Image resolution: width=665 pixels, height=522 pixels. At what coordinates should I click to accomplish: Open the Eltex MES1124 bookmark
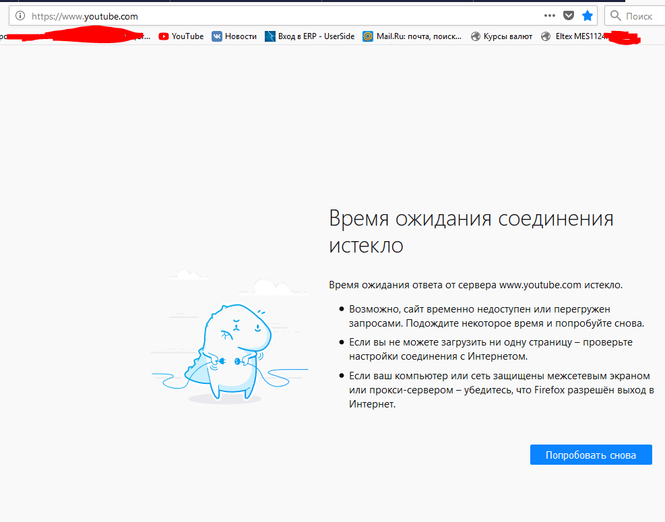[x=574, y=36]
